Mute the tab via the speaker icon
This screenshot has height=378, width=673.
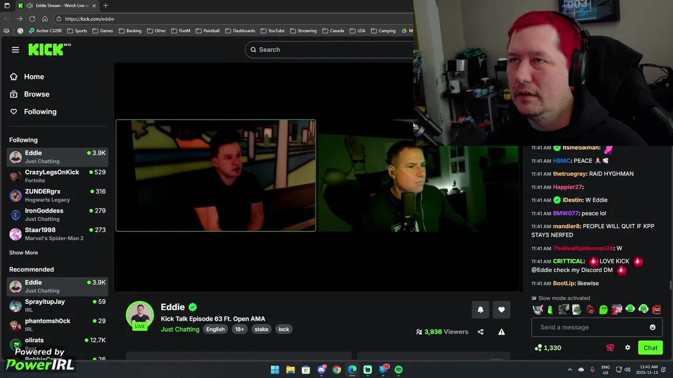point(29,6)
